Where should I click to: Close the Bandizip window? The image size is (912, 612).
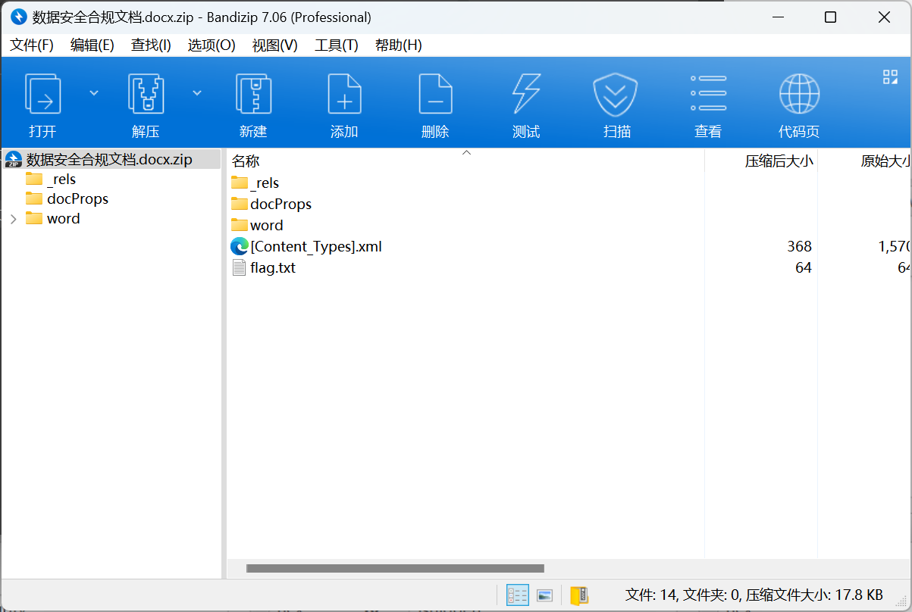(x=884, y=17)
